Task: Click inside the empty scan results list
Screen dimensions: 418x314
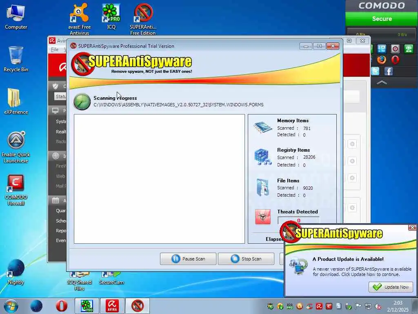Action: pyautogui.click(x=159, y=179)
